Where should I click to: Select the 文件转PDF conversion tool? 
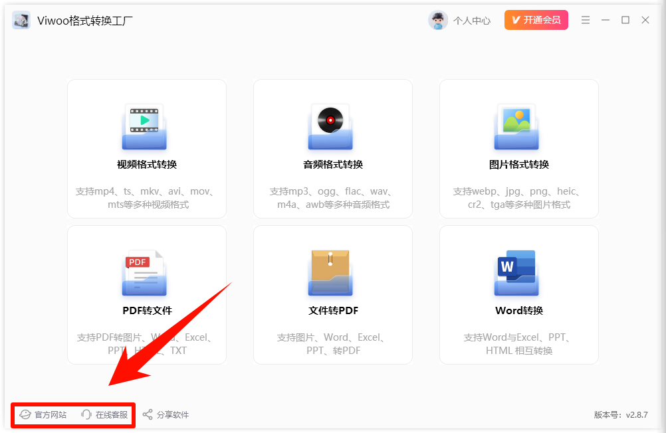click(332, 294)
